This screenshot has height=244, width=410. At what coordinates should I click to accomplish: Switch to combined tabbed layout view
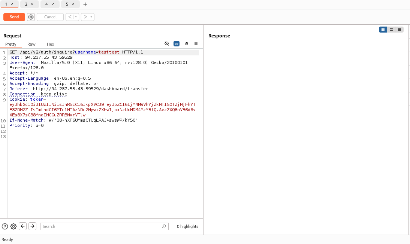[x=400, y=30]
